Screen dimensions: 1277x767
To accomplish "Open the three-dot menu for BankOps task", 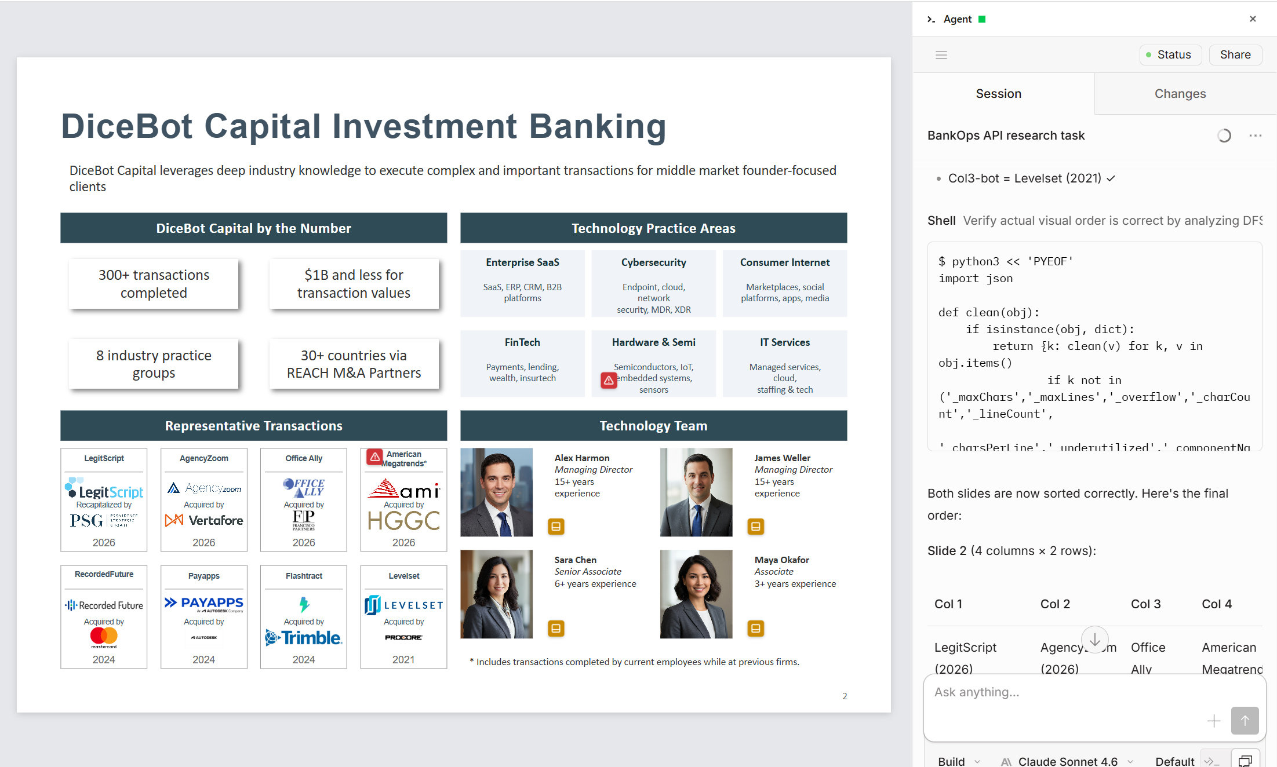I will click(x=1256, y=136).
